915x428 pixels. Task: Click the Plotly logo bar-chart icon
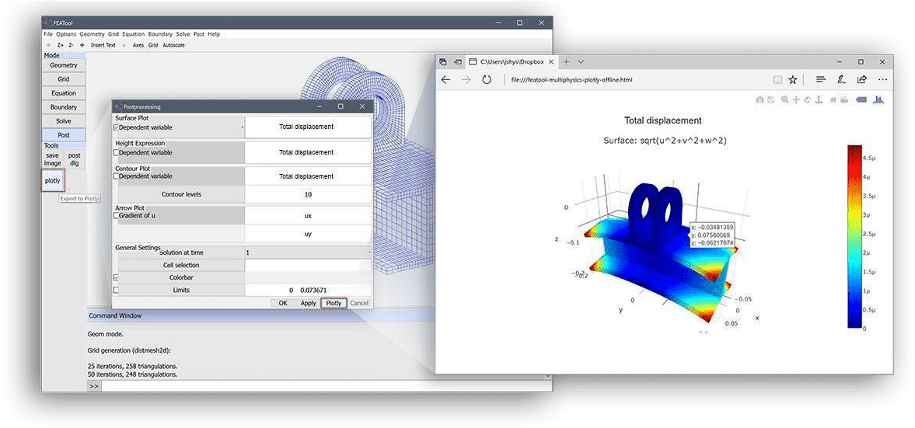878,99
